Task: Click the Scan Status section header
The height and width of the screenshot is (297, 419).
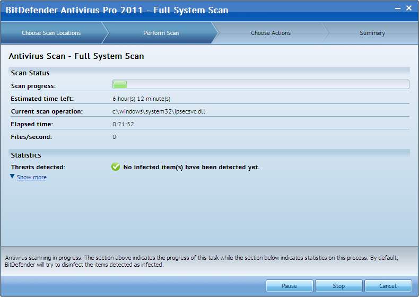Action: (x=30, y=73)
